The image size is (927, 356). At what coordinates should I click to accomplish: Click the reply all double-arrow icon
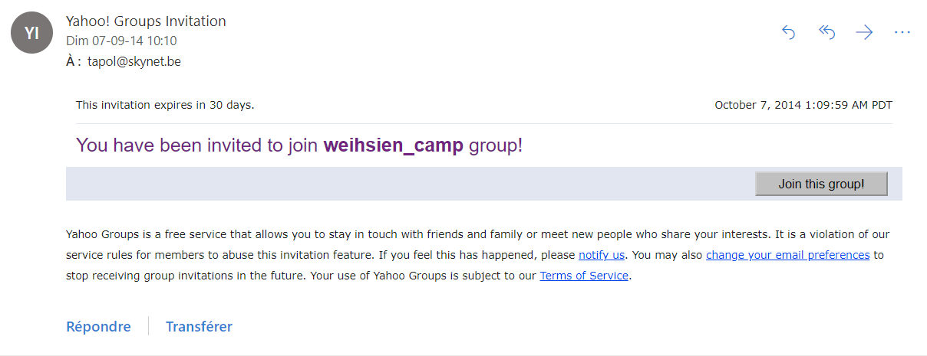pos(826,32)
